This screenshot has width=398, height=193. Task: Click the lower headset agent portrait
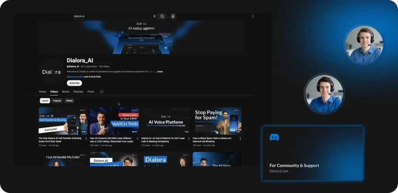click(324, 94)
